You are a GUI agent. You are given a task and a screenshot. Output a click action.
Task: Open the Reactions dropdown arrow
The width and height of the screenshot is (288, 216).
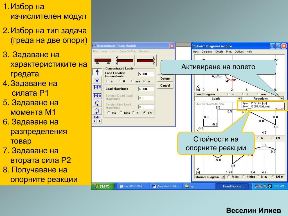coord(282,99)
